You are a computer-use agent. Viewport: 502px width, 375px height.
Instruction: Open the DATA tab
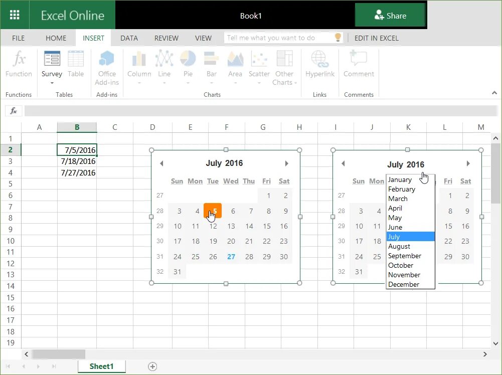pos(129,38)
